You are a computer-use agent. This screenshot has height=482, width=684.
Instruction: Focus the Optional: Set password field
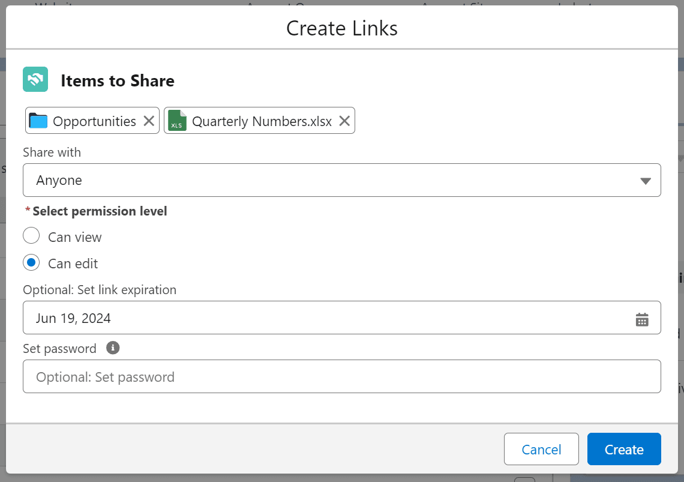pyautogui.click(x=341, y=377)
